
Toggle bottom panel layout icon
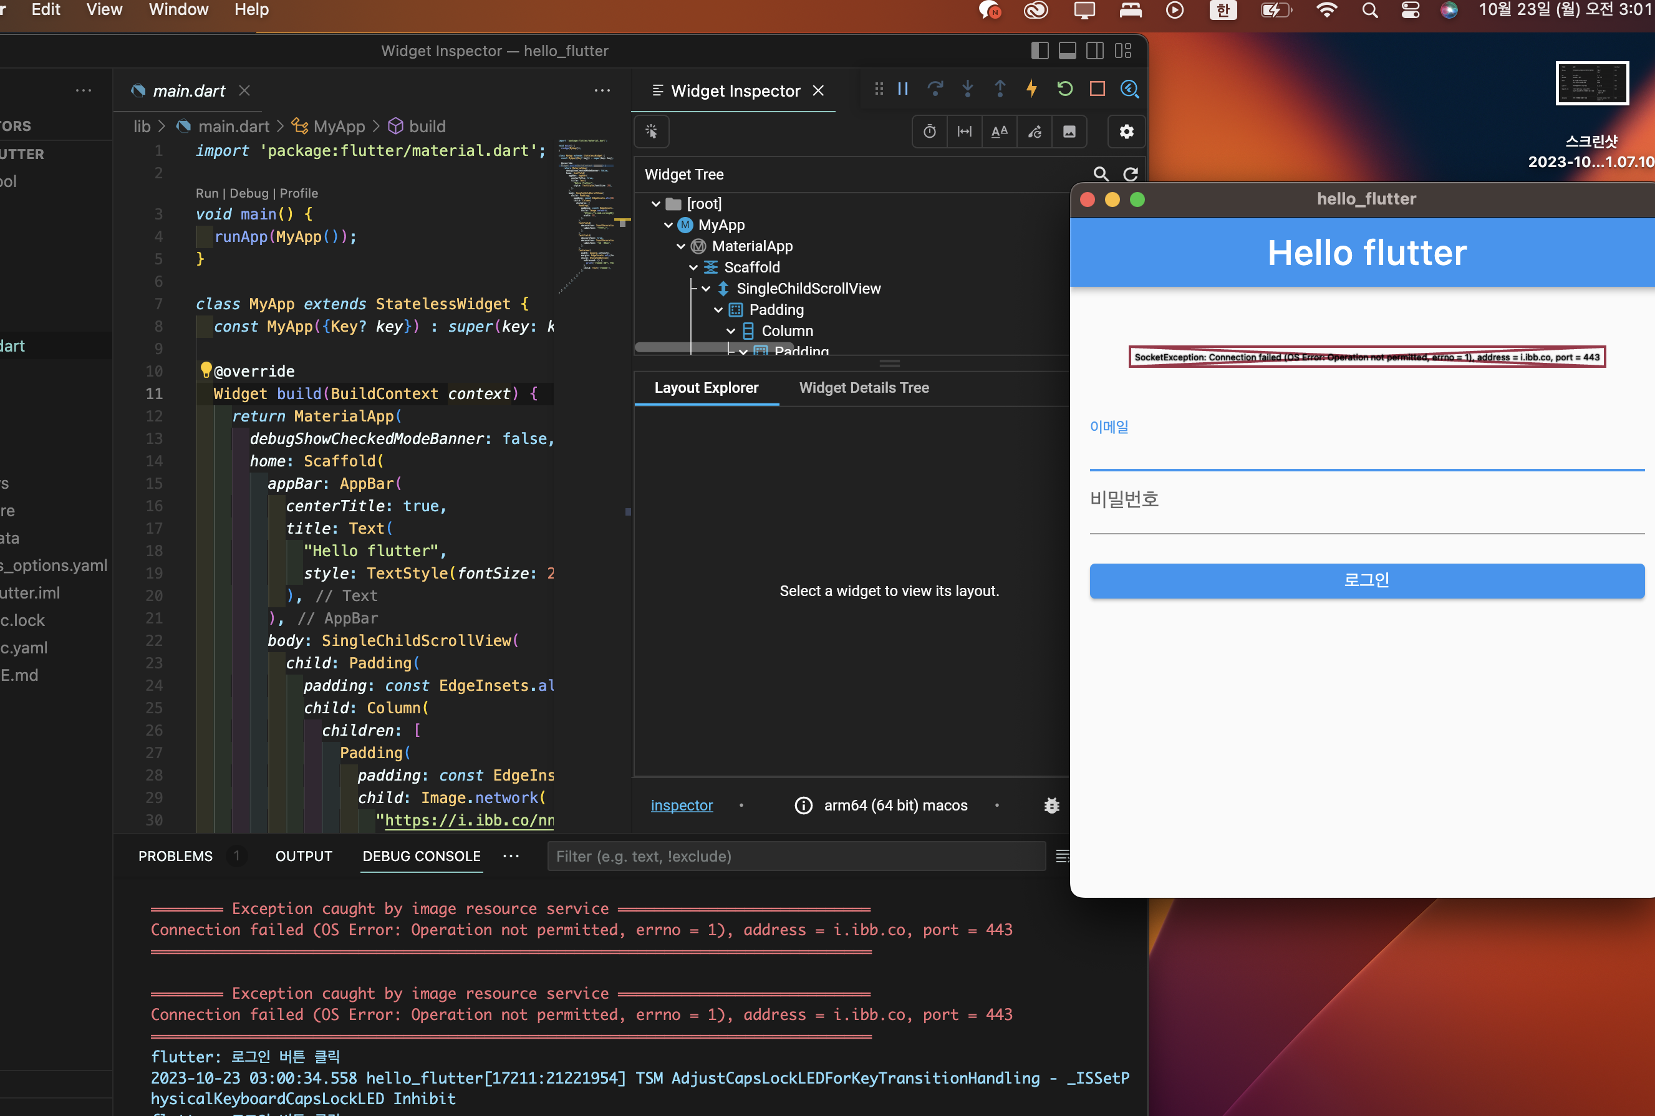pyautogui.click(x=1068, y=51)
